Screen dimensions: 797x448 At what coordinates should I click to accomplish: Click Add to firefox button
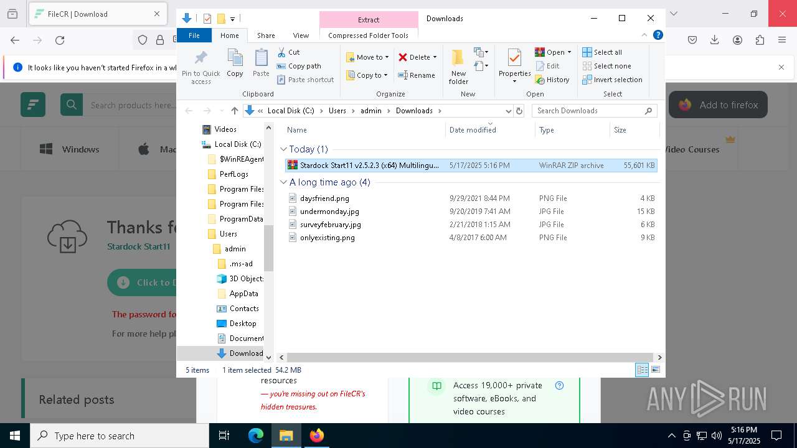(718, 105)
